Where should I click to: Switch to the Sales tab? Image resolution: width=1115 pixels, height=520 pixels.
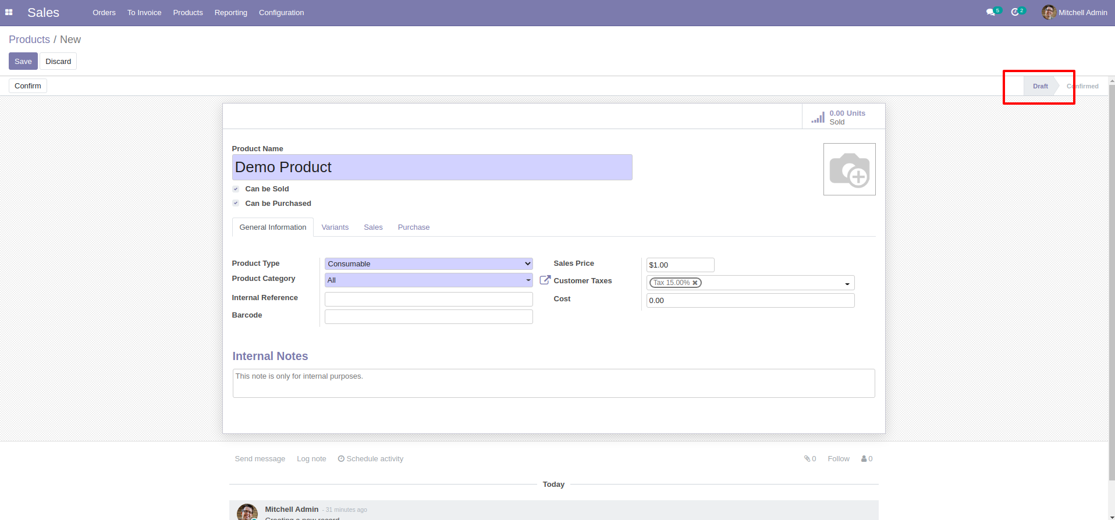[x=373, y=227]
